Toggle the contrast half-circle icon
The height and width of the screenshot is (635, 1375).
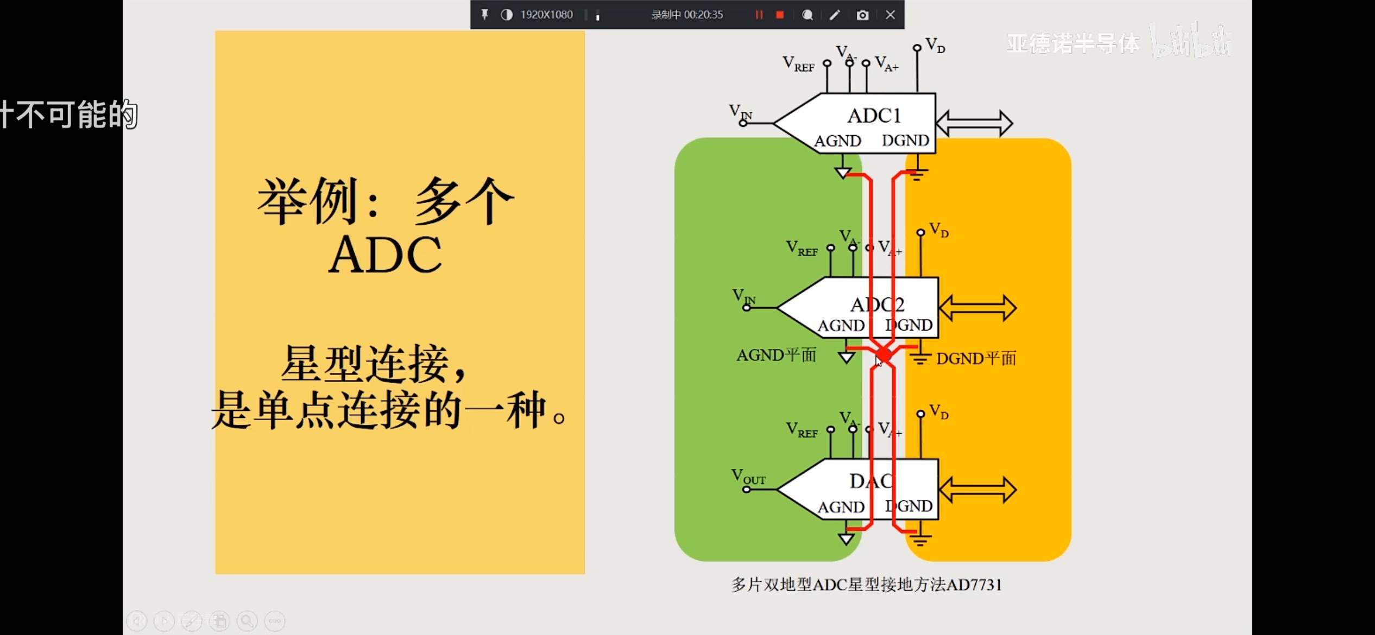pos(506,15)
